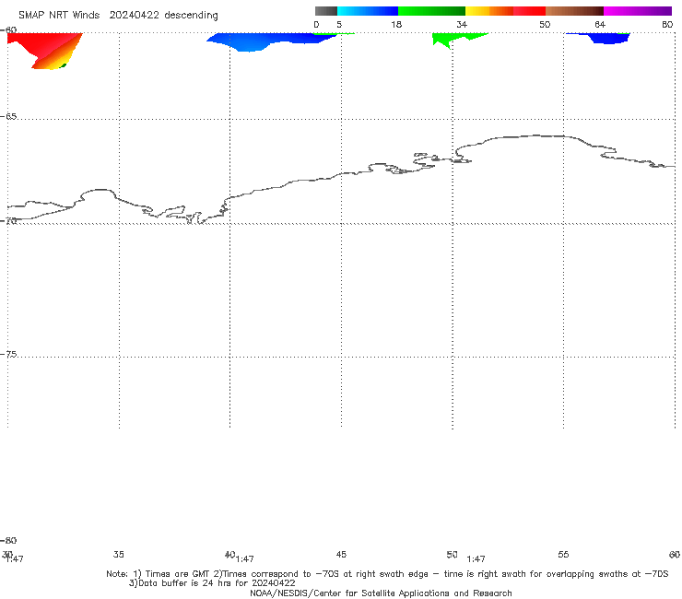The image size is (682, 599).
Task: Click the "1:47" time next to longitude 50
Action: (x=476, y=558)
